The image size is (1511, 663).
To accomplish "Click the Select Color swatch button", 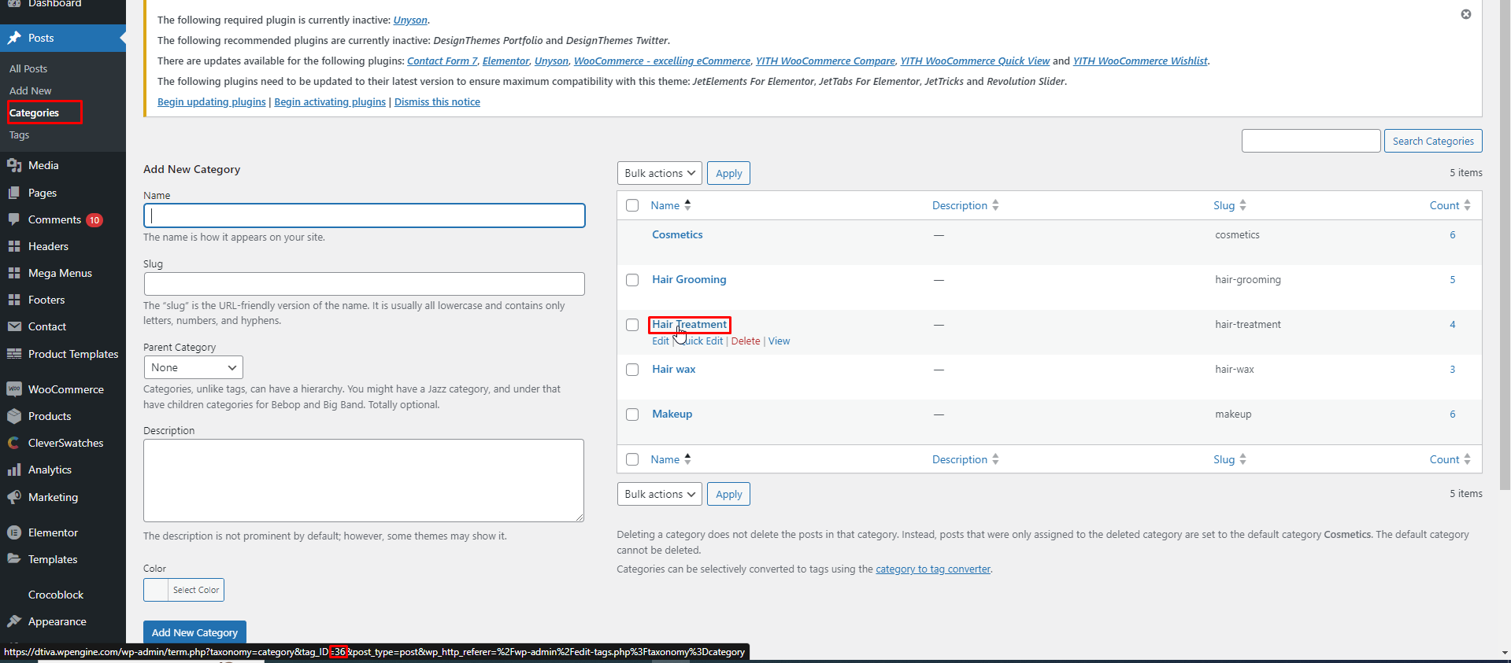I will 183,590.
